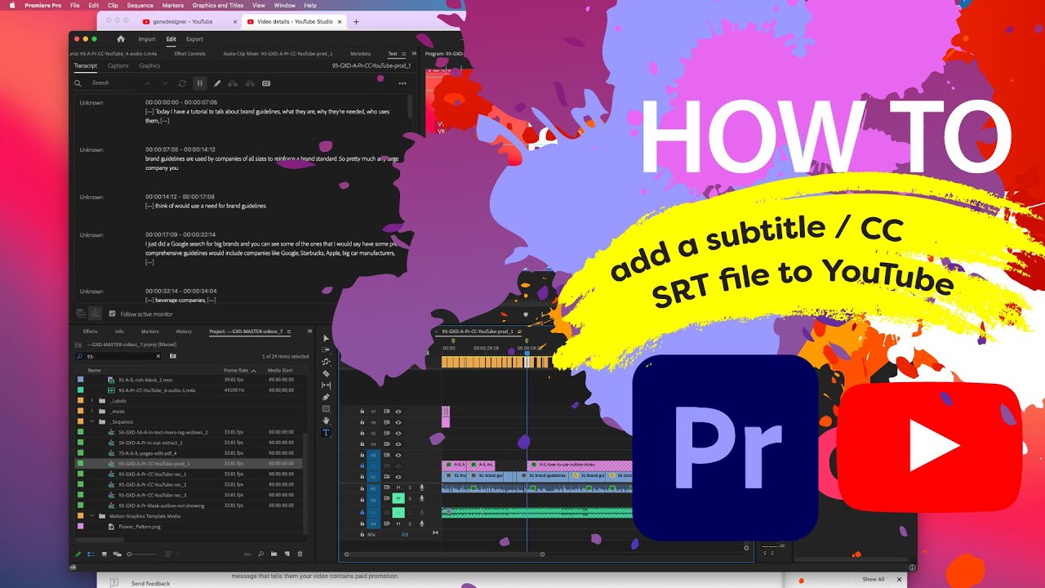This screenshot has width=1045, height=588.
Task: Hide track V7 with its eye icon
Action: 398,412
